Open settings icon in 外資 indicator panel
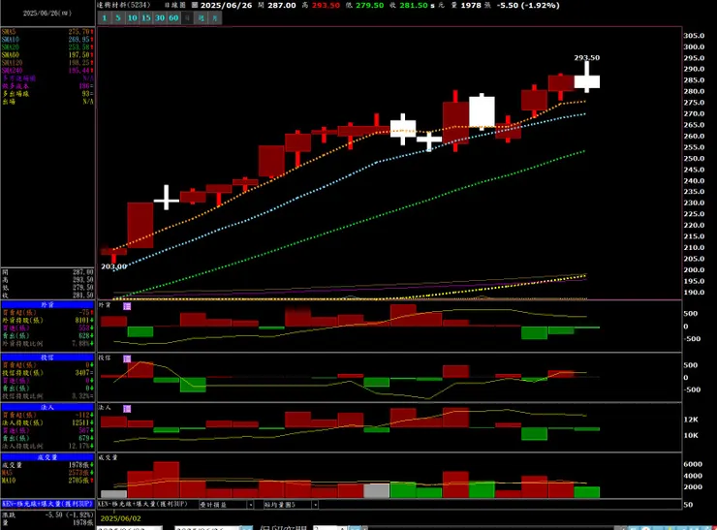Viewport: 717px width, 530px height. [x=127, y=306]
